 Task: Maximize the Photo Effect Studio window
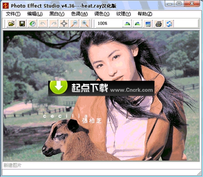click(x=179, y=3)
